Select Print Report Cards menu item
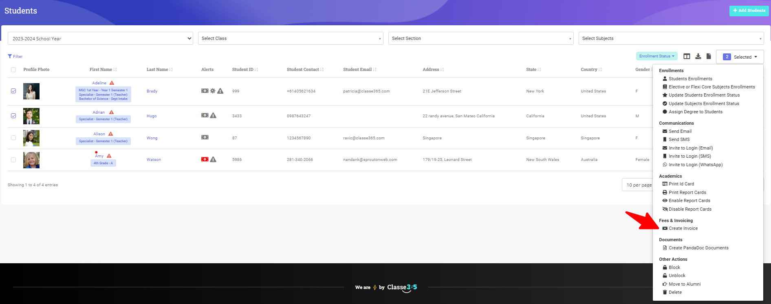Screen dimensions: 771x304 point(687,192)
